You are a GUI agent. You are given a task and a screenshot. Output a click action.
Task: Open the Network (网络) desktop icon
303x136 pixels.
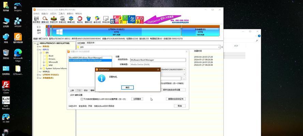point(6,38)
